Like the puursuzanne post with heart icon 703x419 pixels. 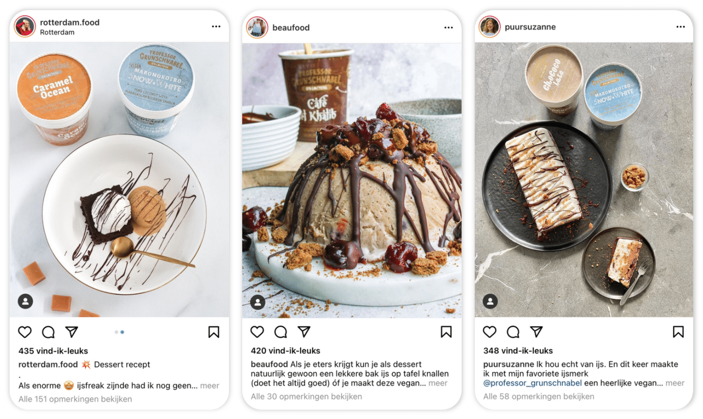click(490, 331)
